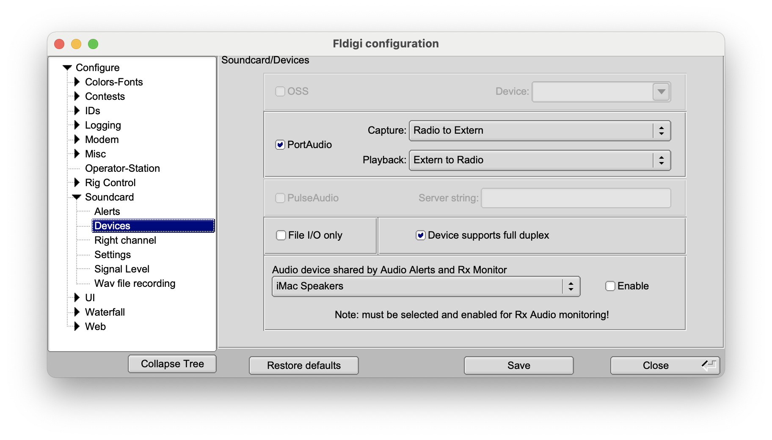Open the iMac Speakers audio device dropdown
The image size is (772, 440).
tap(426, 286)
